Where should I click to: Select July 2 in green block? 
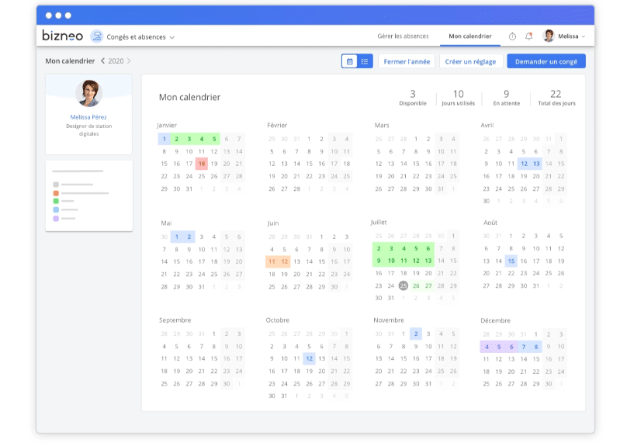[379, 248]
